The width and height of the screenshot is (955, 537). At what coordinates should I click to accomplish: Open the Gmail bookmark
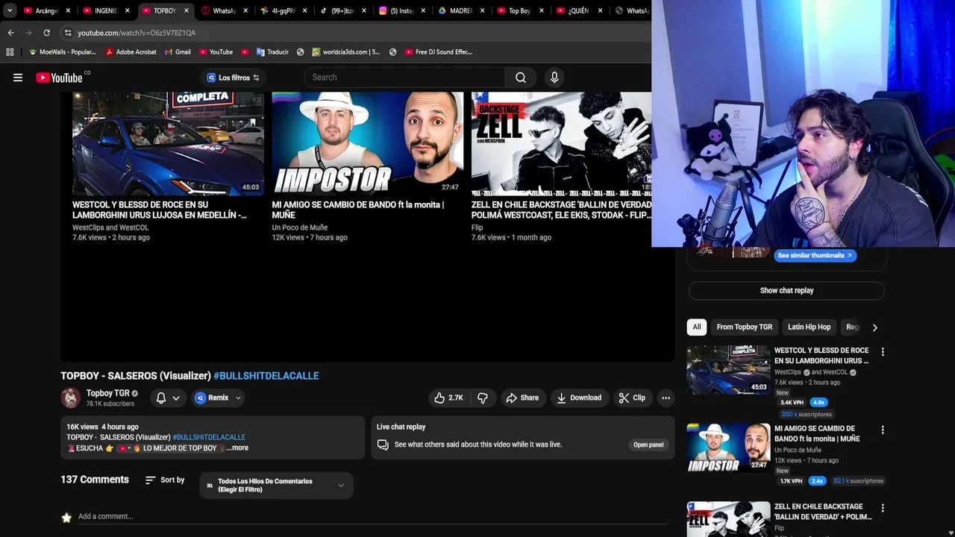[x=178, y=52]
